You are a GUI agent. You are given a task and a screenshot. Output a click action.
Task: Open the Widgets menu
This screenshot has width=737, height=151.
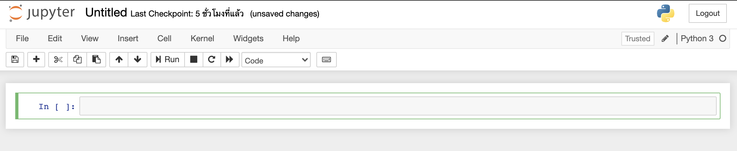248,38
